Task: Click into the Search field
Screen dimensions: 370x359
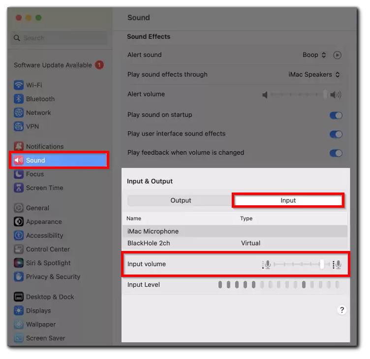Action: 59,38
